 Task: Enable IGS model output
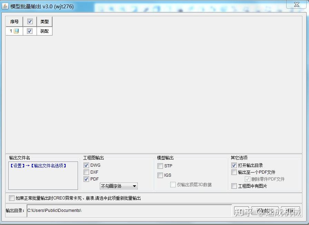pos(160,175)
